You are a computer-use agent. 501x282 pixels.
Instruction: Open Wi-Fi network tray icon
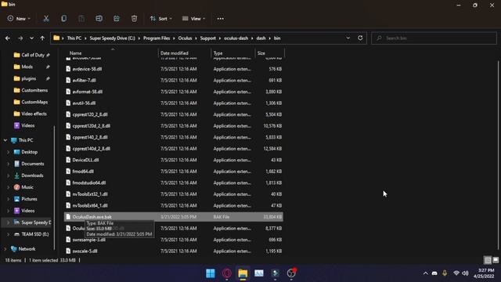456,273
